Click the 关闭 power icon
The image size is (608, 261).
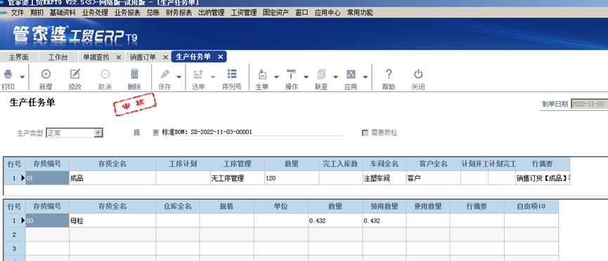click(x=418, y=74)
